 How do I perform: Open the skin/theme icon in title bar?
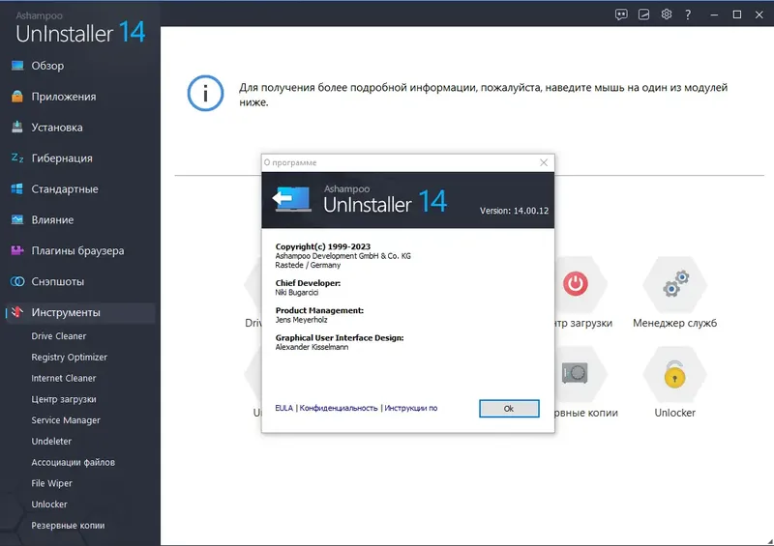tap(643, 14)
